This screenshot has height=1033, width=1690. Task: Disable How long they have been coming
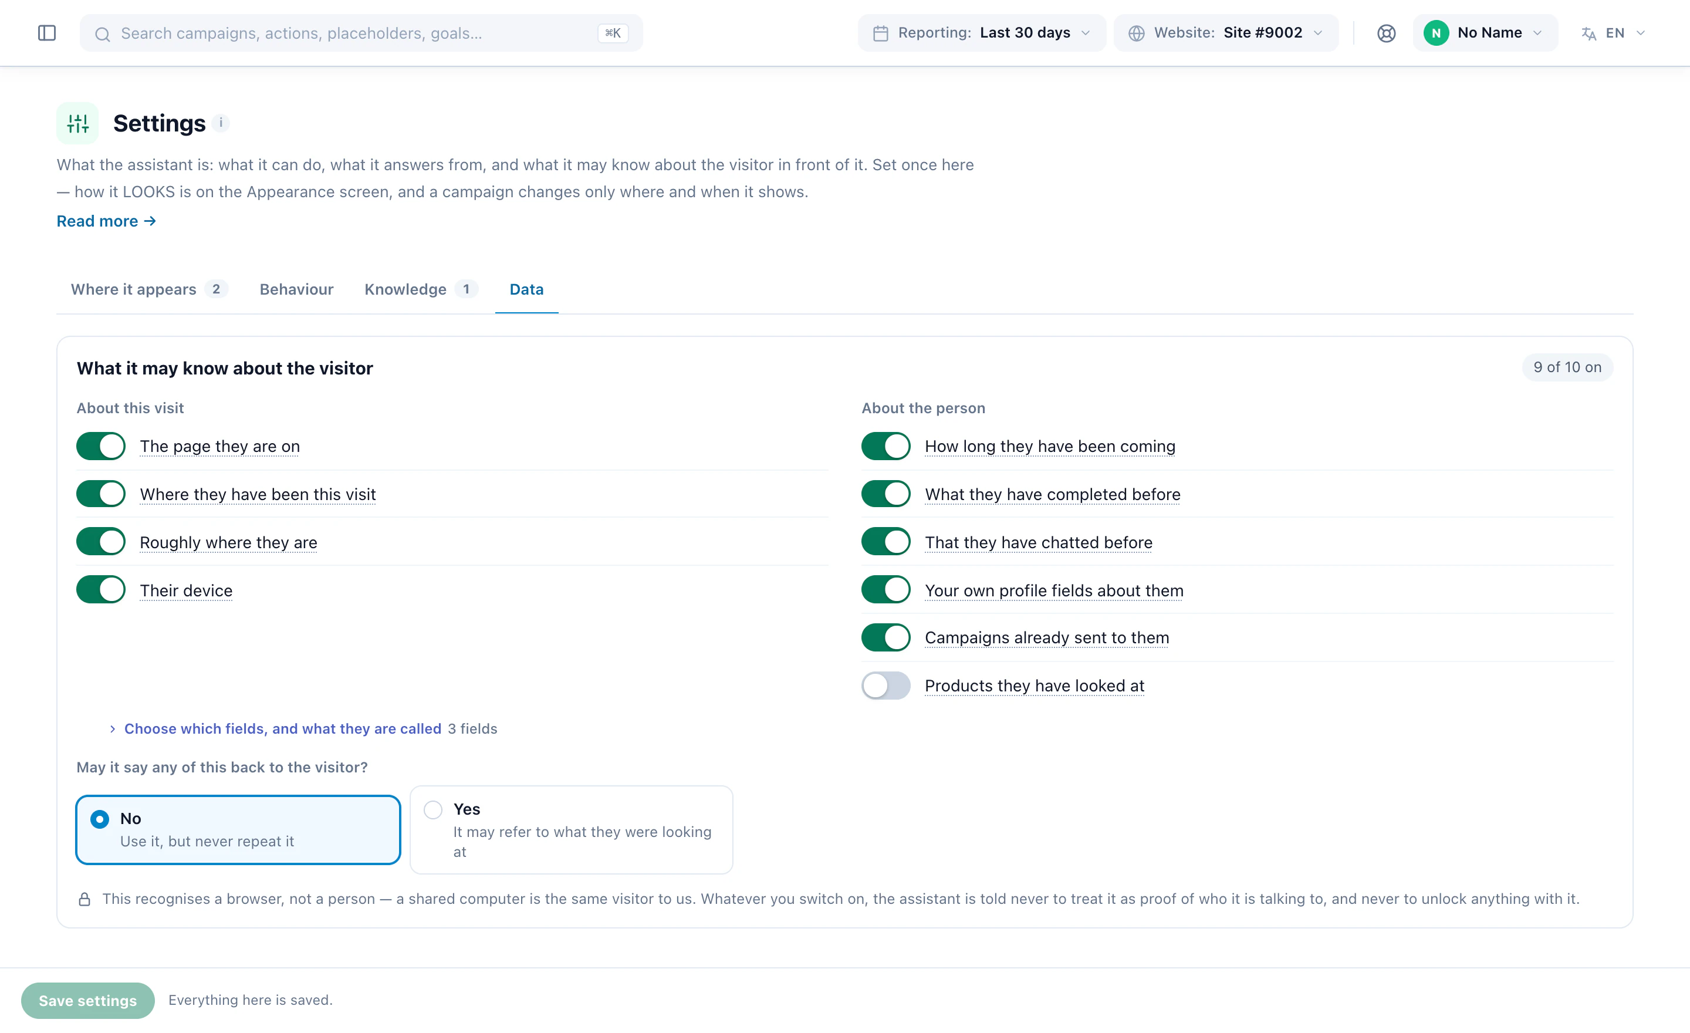[x=886, y=446]
